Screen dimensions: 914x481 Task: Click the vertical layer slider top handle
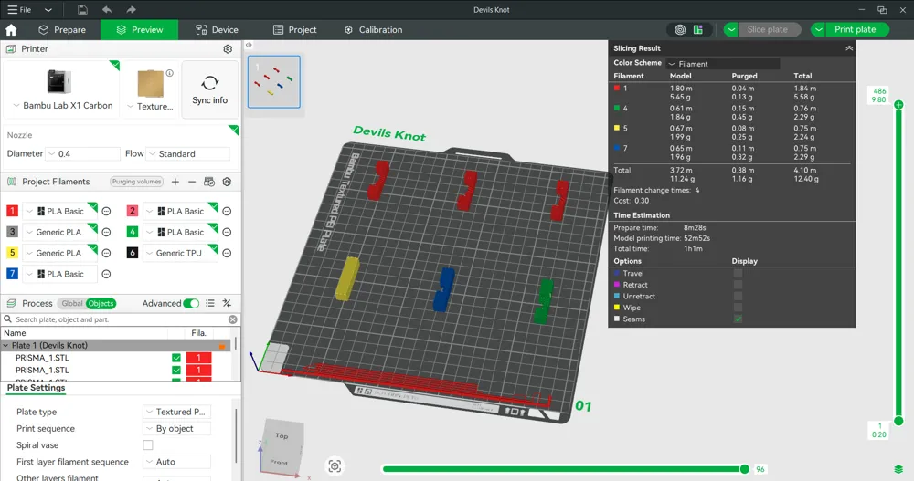coord(898,105)
